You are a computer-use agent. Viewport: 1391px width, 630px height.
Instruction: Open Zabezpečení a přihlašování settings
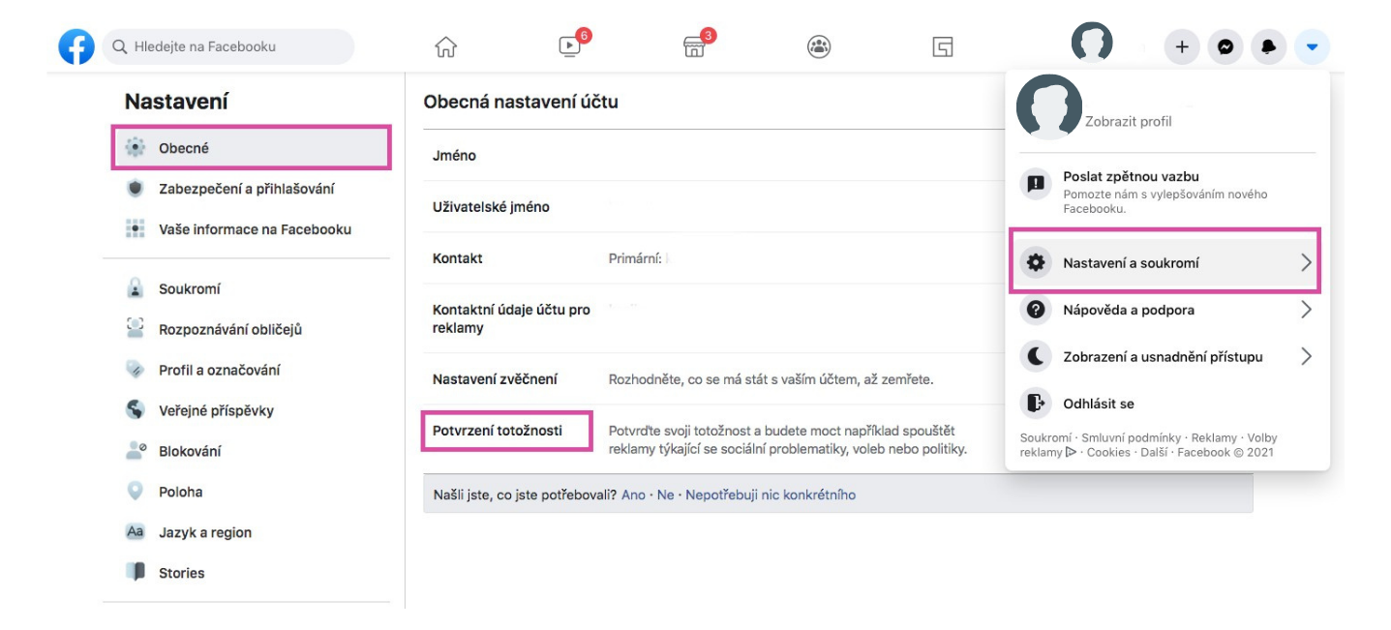(x=247, y=189)
